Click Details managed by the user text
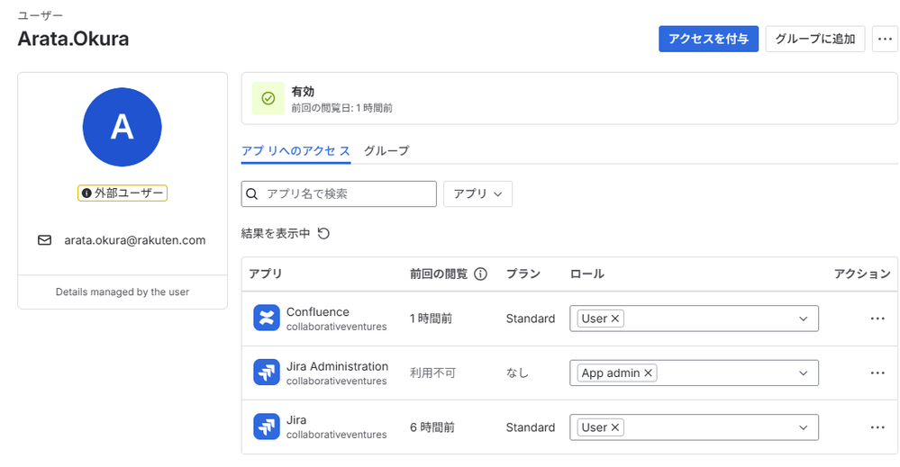The width and height of the screenshot is (900, 467). tap(123, 292)
